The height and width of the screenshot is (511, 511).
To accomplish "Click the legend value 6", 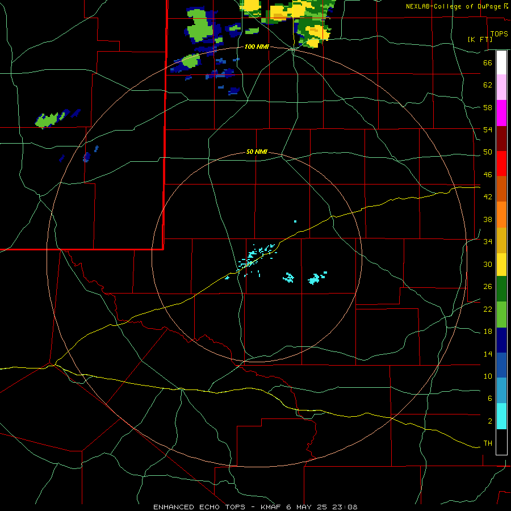I will [x=489, y=398].
